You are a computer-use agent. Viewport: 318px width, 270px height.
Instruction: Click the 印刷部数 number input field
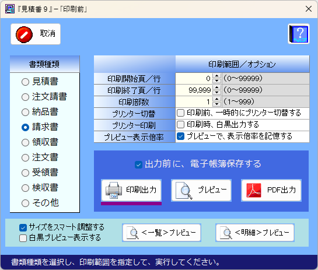[x=194, y=101]
